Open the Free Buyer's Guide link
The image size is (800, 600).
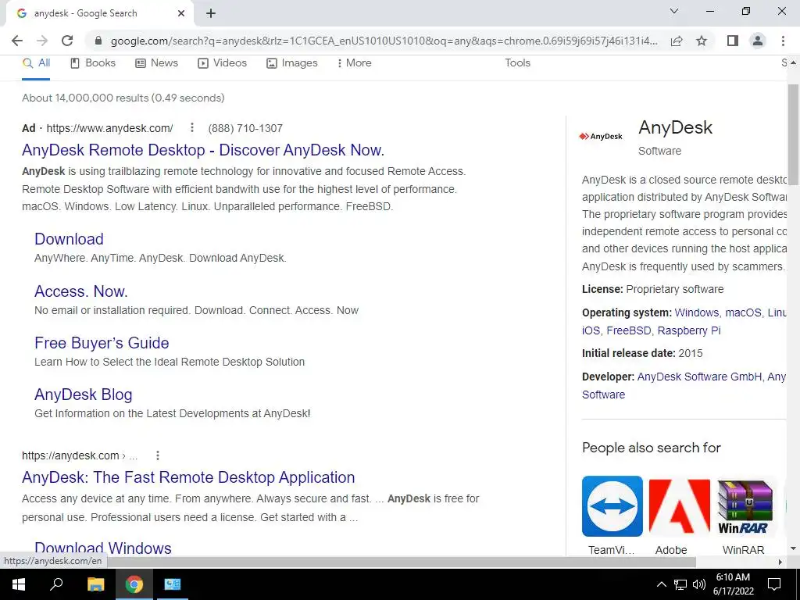click(102, 343)
